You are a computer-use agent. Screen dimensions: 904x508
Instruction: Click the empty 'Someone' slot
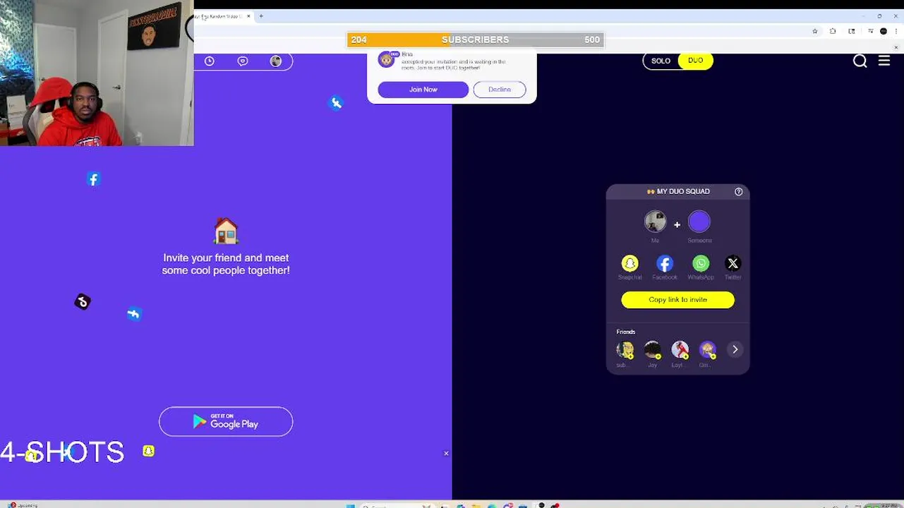tap(699, 222)
